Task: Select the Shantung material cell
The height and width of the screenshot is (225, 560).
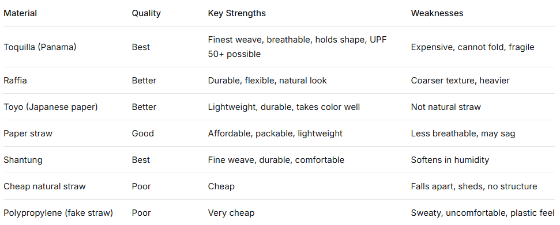Action: tap(23, 160)
